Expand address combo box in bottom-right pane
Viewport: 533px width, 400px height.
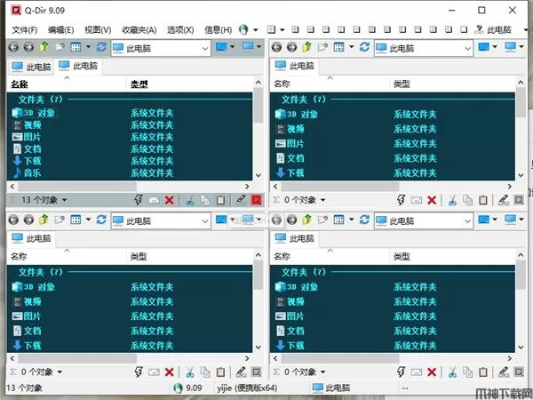point(468,221)
